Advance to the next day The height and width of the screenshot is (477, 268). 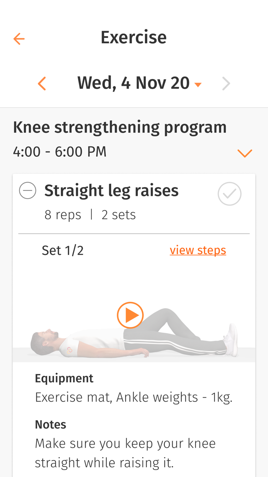[226, 84]
